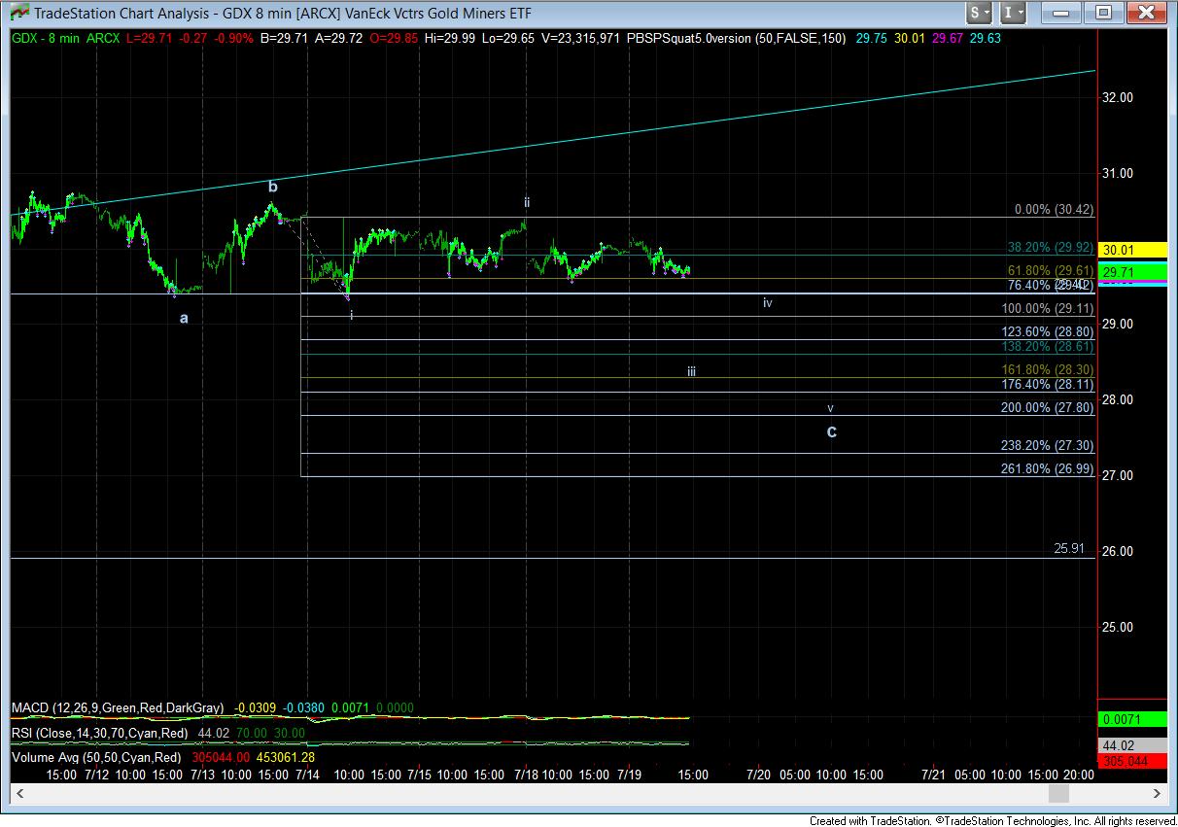This screenshot has height=827, width=1178.
Task: Click the 238.20% (27.30) Fibonacci label
Action: click(1047, 445)
